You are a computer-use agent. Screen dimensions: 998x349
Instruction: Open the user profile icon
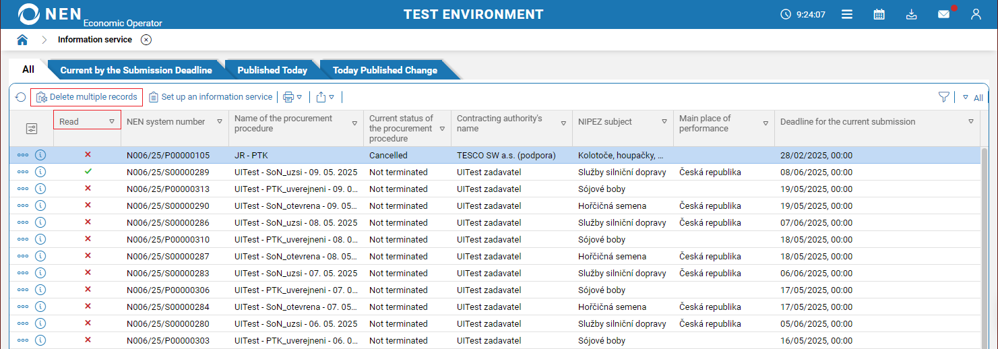point(976,14)
